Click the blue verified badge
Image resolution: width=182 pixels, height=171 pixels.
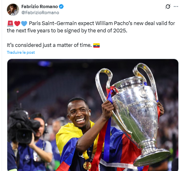click(x=61, y=6)
